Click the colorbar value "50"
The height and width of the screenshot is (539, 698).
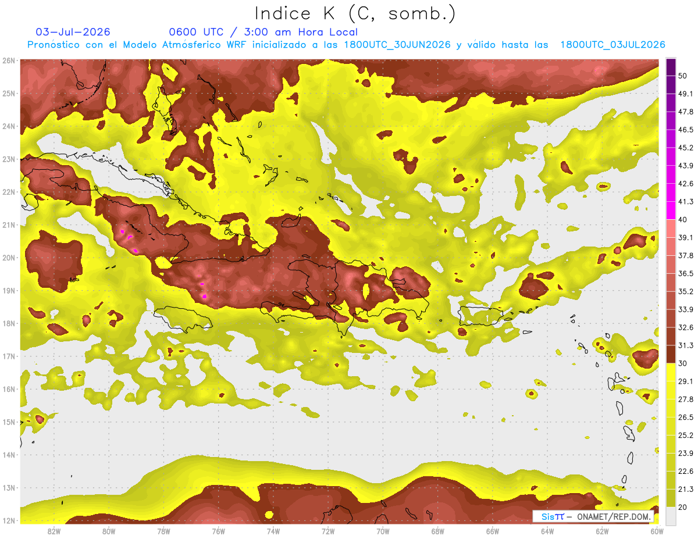[x=683, y=76]
